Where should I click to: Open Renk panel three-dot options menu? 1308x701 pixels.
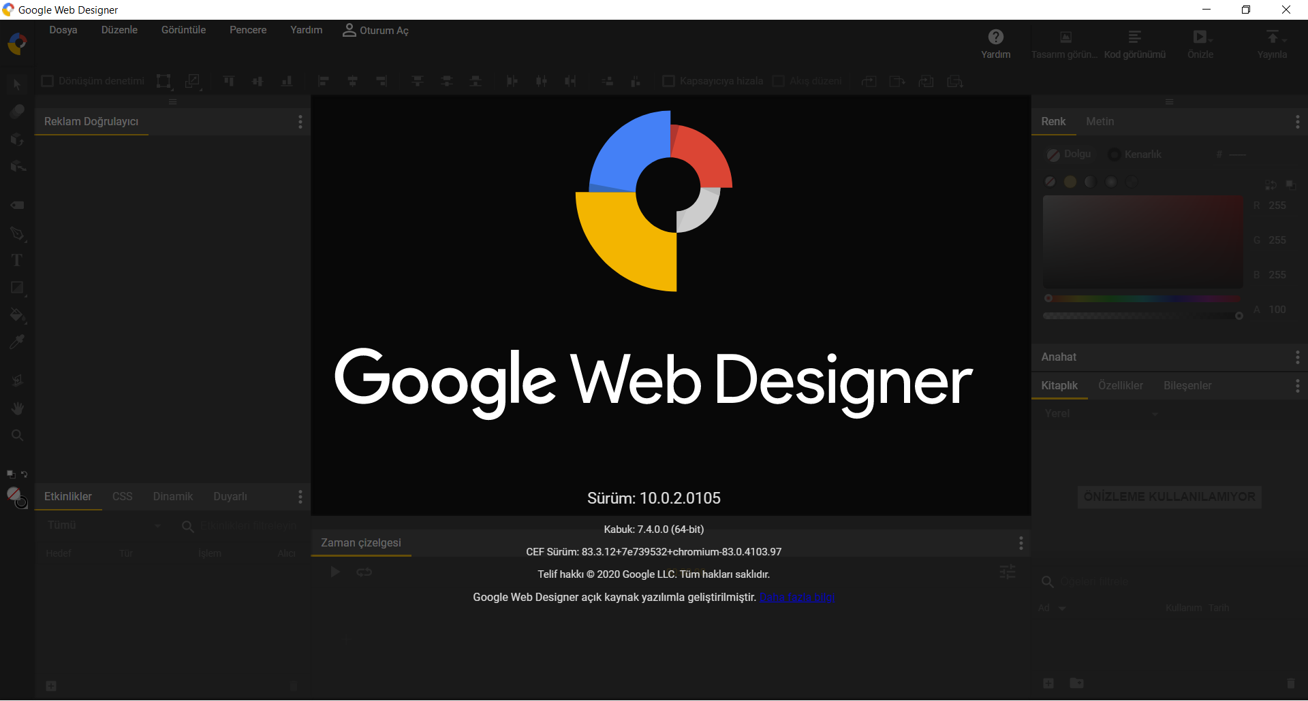[1297, 121]
